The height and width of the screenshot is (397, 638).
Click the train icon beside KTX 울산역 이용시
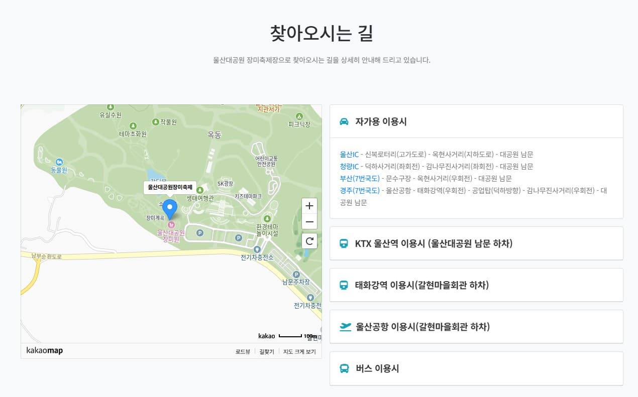344,243
